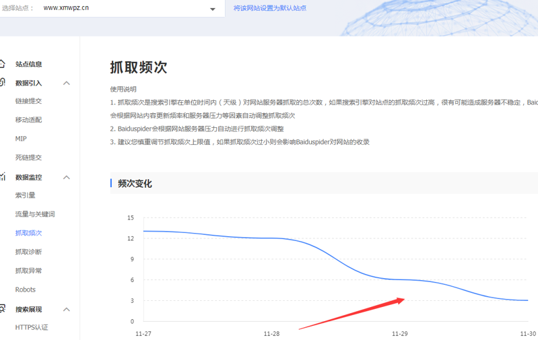Viewport: 538px width, 340px height.
Task: Collapse the 数据监控 section chevron
Action: [67, 177]
